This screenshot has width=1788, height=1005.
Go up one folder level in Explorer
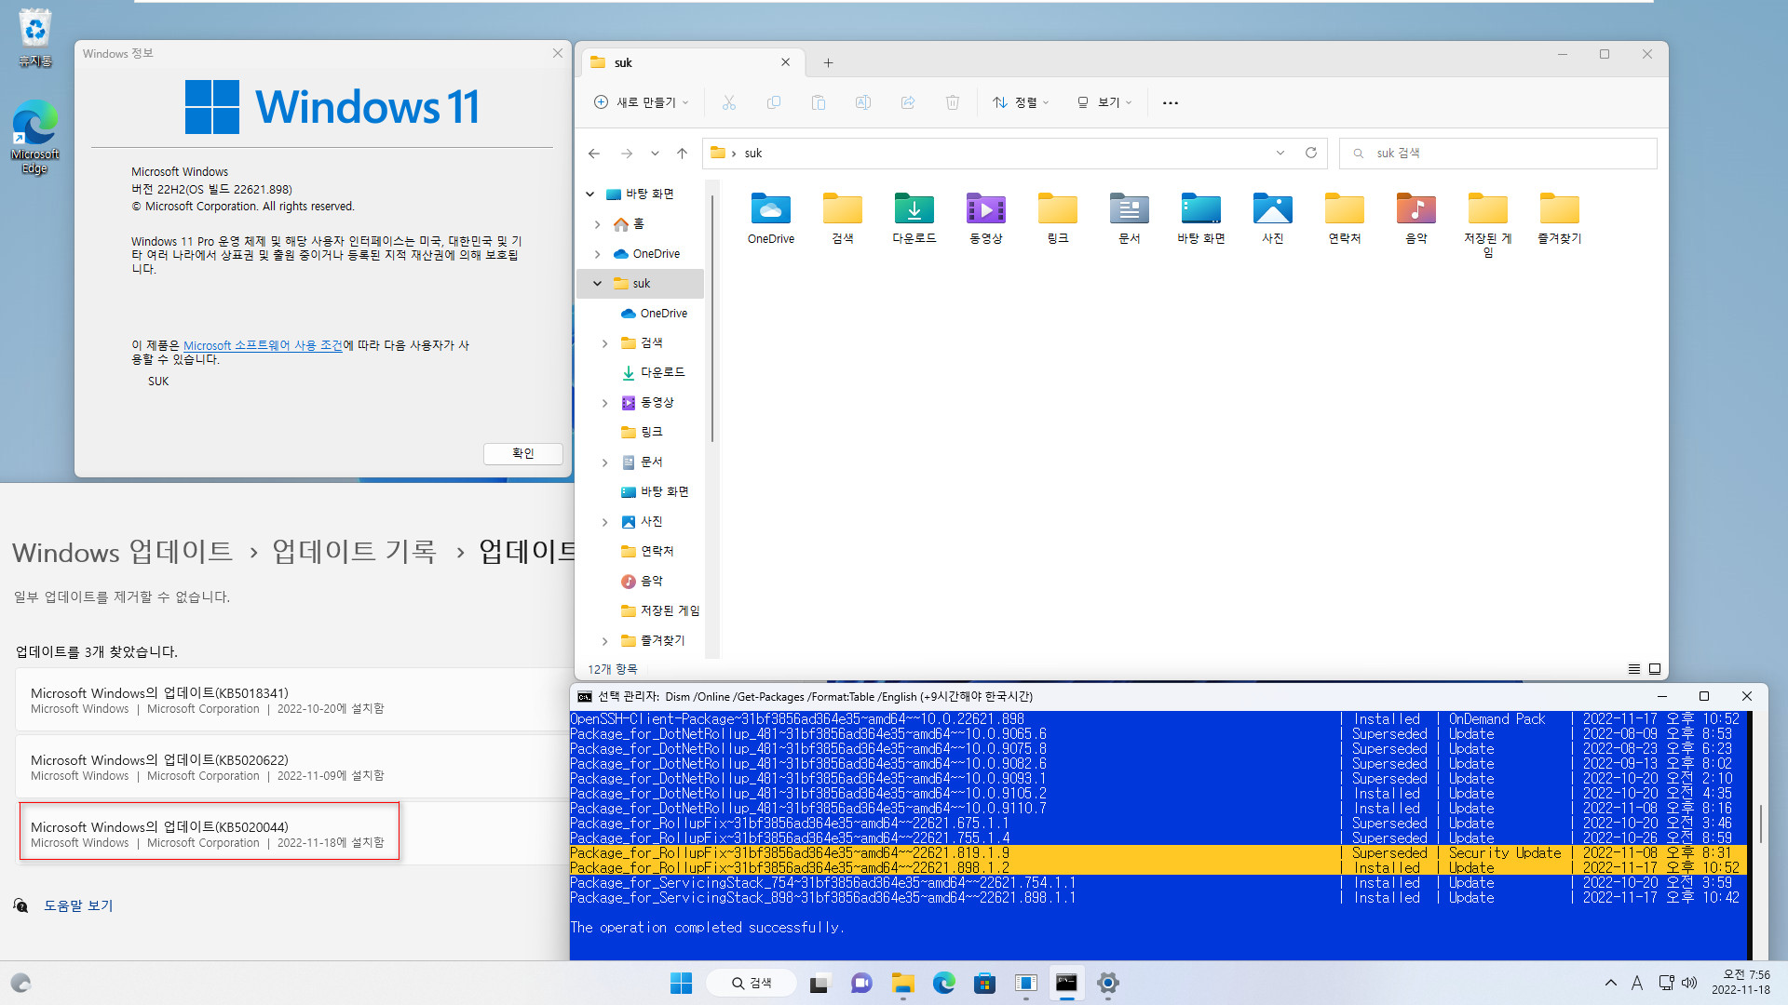coord(682,154)
